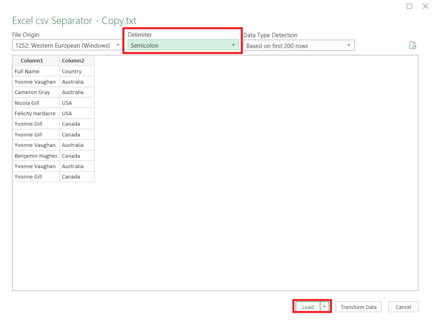
Task: Expand the Load button split arrow
Action: (x=324, y=306)
